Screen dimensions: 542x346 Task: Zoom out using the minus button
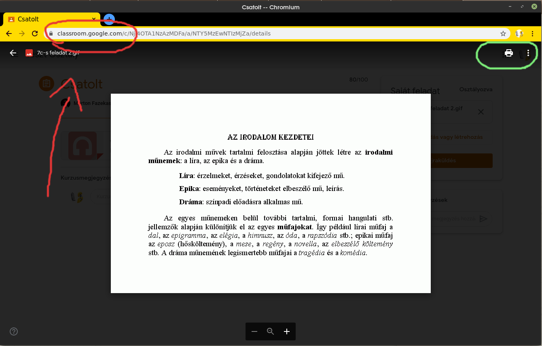[254, 331]
